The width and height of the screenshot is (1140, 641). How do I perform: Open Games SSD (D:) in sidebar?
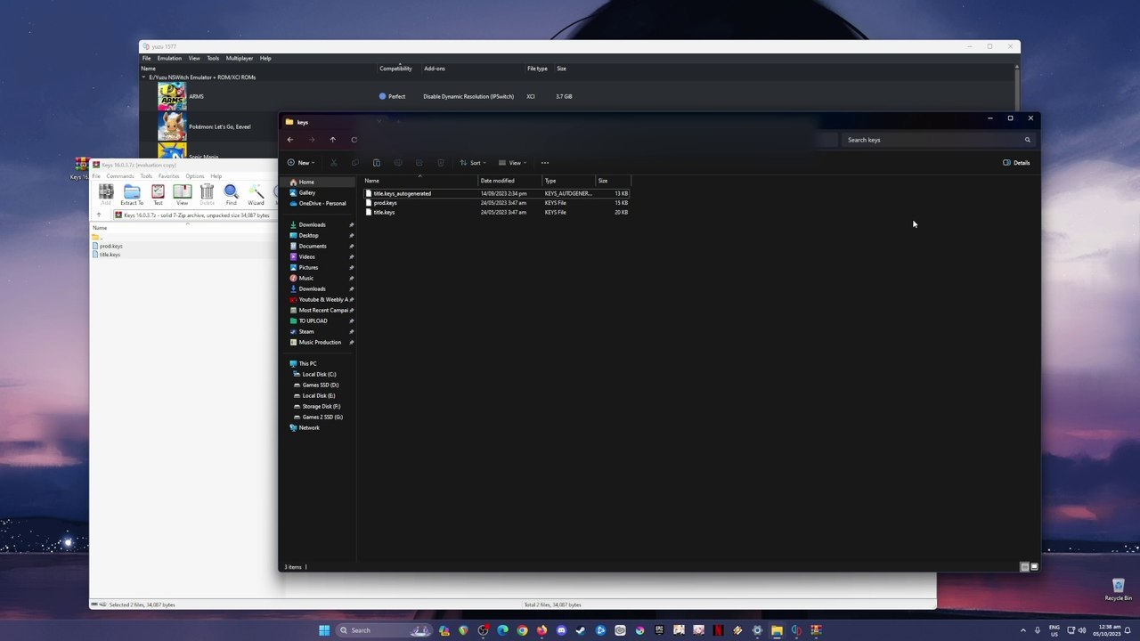[318, 385]
